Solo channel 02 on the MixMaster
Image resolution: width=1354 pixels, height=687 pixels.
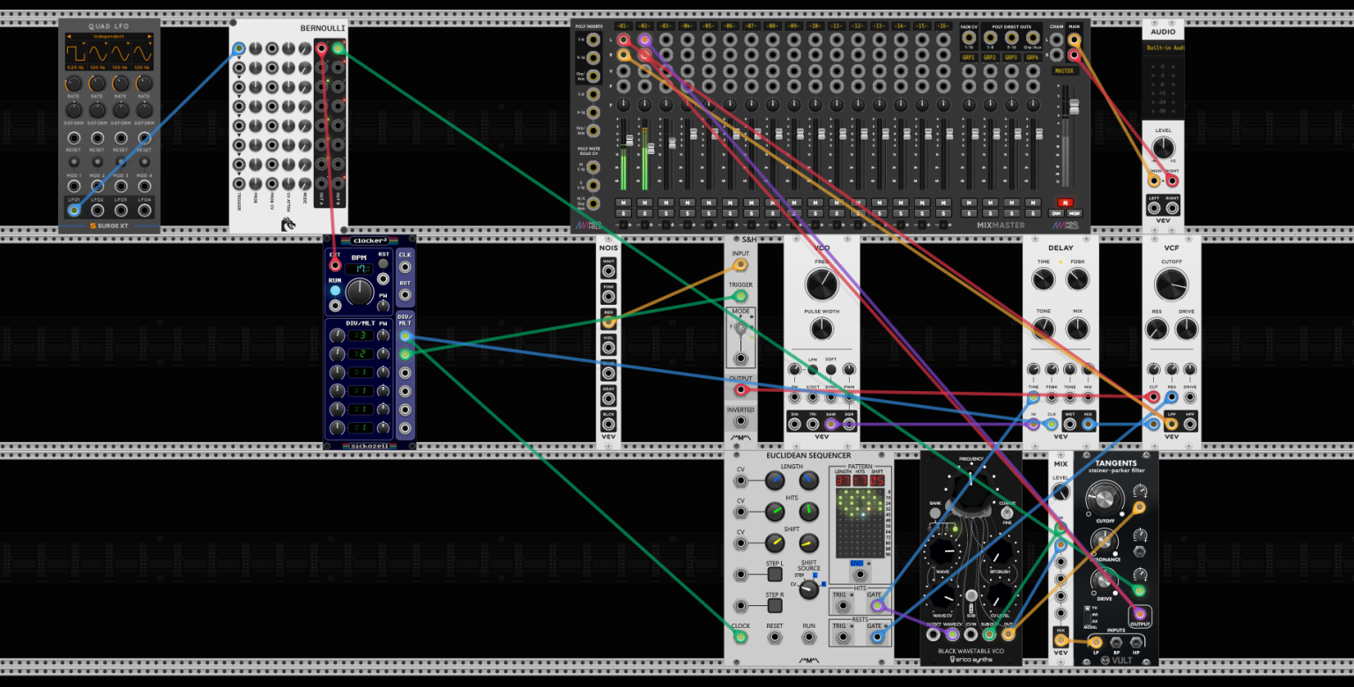(644, 213)
